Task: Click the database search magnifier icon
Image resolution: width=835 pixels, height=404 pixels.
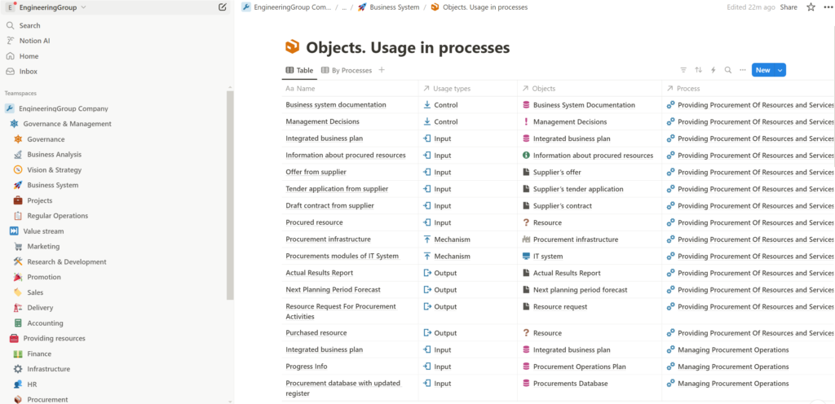Action: 727,70
